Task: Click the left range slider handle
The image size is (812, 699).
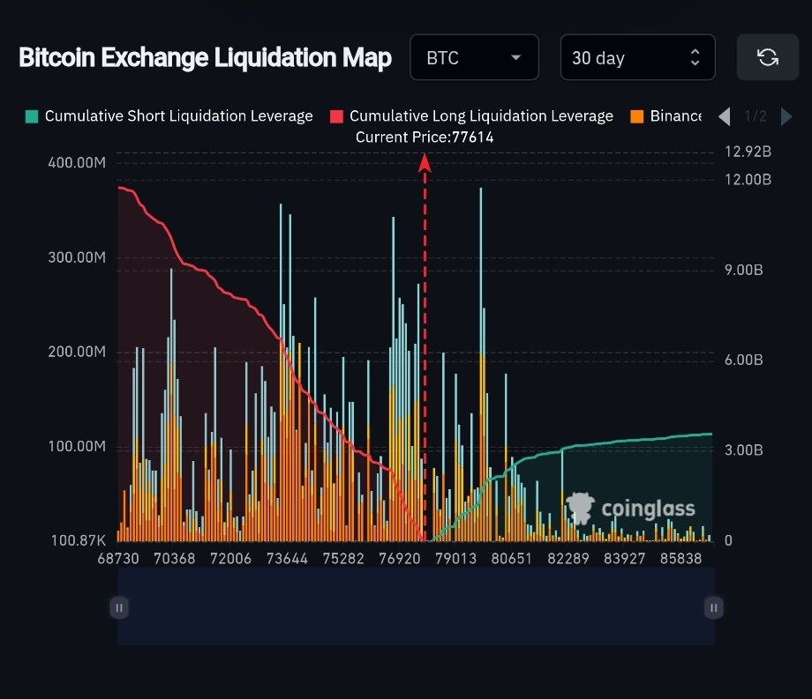Action: tap(119, 606)
